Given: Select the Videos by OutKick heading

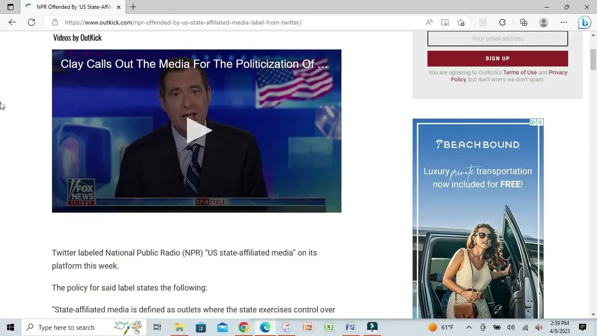Looking at the screenshot, I should pos(77,38).
